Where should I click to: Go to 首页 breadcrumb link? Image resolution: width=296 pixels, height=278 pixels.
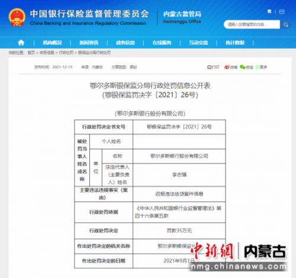[31, 53]
